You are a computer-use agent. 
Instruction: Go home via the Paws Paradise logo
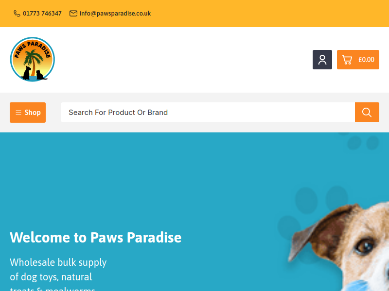[33, 59]
